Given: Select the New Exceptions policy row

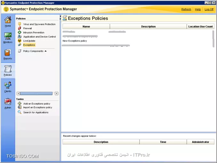Looking at the screenshot, I should click(x=75, y=41).
